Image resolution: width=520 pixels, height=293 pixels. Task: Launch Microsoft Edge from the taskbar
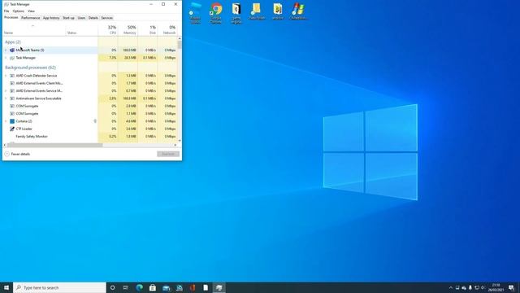(x=139, y=287)
